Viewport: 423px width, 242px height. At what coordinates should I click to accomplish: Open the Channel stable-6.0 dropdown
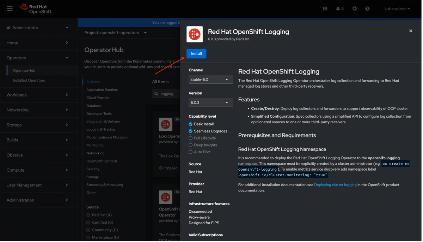tap(210, 79)
